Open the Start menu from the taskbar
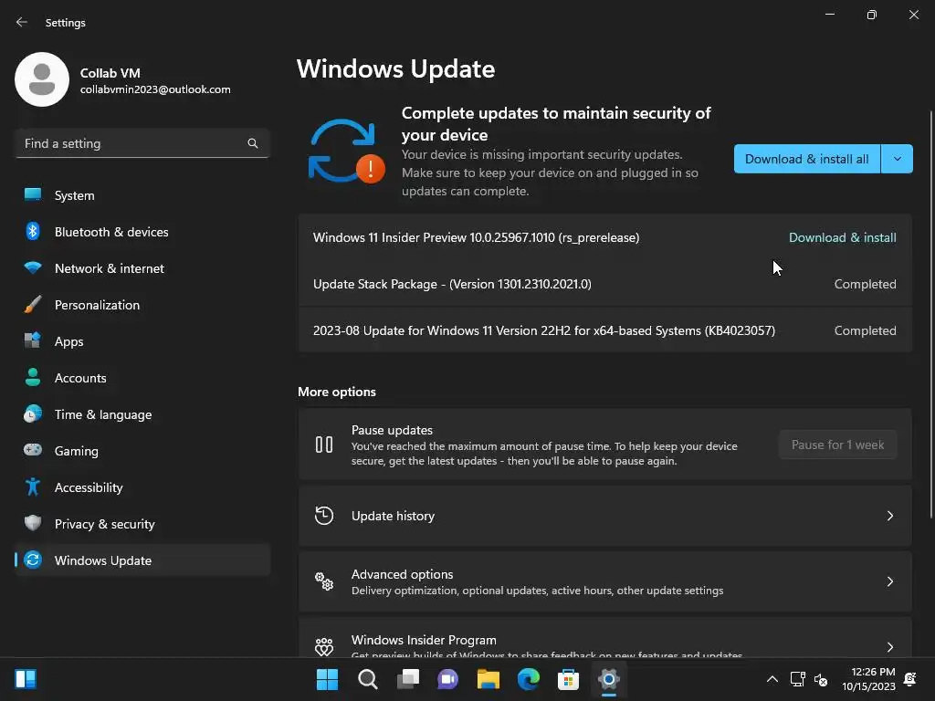 pos(327,679)
